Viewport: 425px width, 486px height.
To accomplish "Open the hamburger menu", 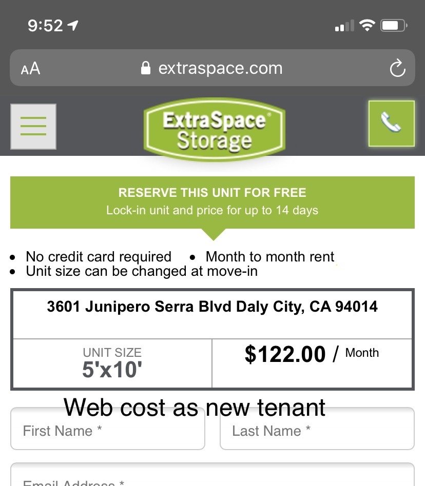I will [x=33, y=127].
